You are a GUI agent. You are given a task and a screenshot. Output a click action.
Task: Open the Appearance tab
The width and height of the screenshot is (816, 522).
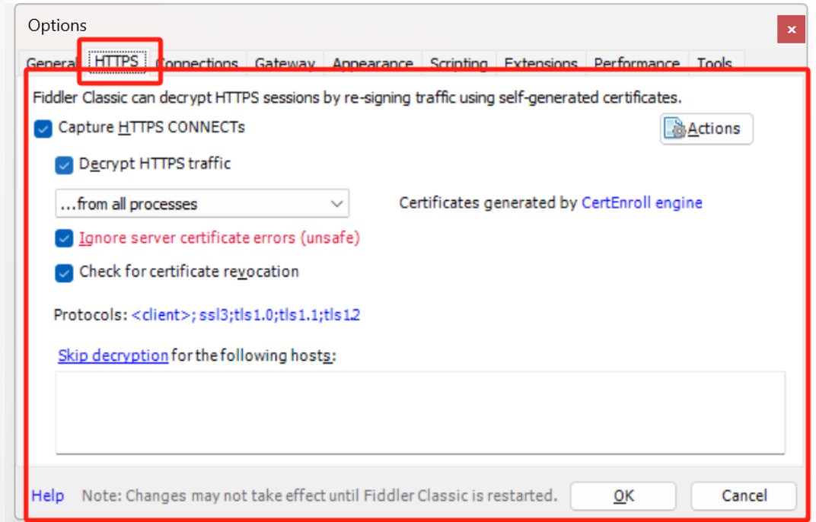point(373,63)
